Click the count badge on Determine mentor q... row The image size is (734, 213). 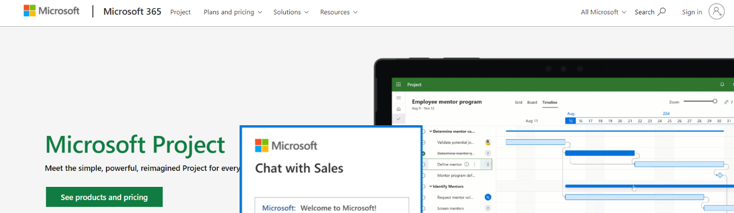(487, 153)
